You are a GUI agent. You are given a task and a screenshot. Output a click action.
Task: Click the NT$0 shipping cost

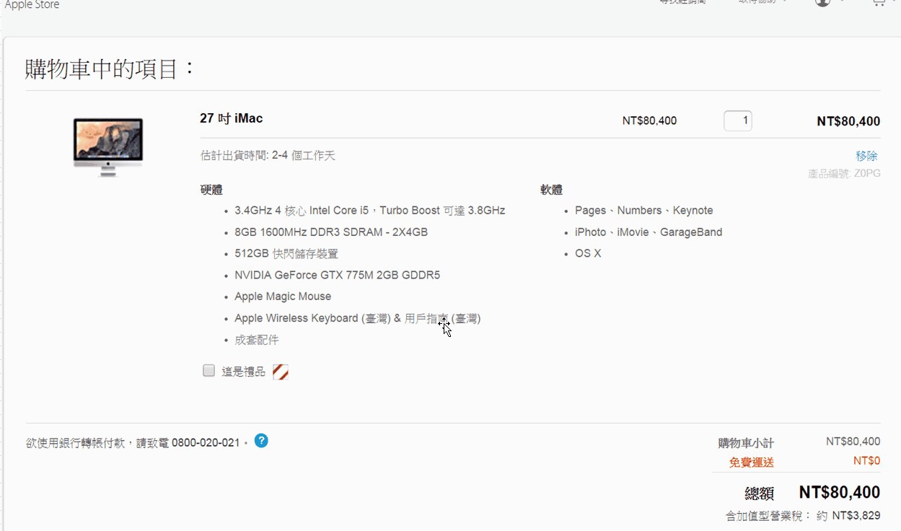[x=866, y=460]
